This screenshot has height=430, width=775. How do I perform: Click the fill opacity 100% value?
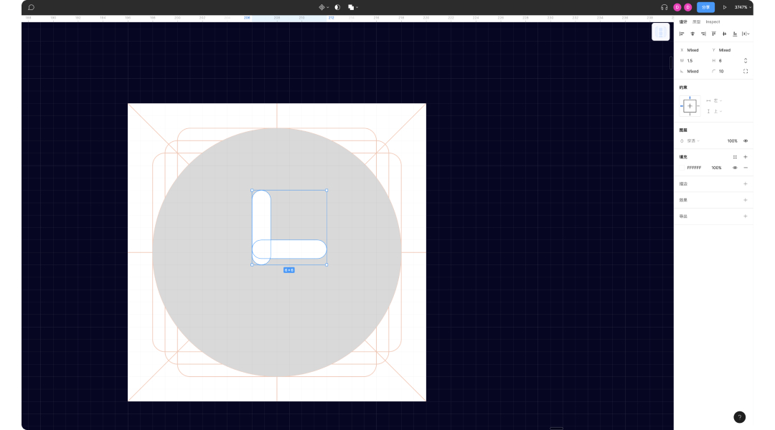(x=716, y=168)
